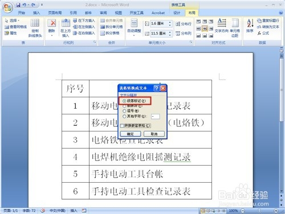The height and width of the screenshot is (214, 285).
Task: Zoom in with the plus button
Action: click(x=276, y=211)
